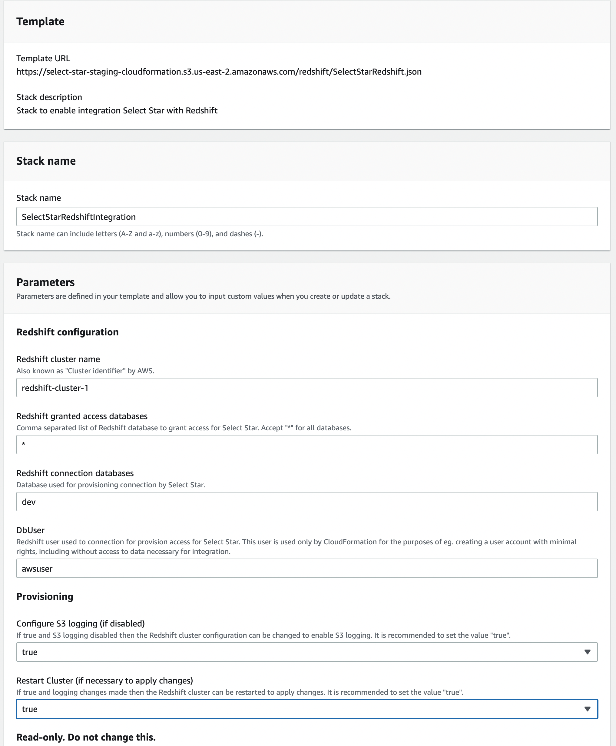Click the 'Redshift cluster name' label

[x=58, y=359]
